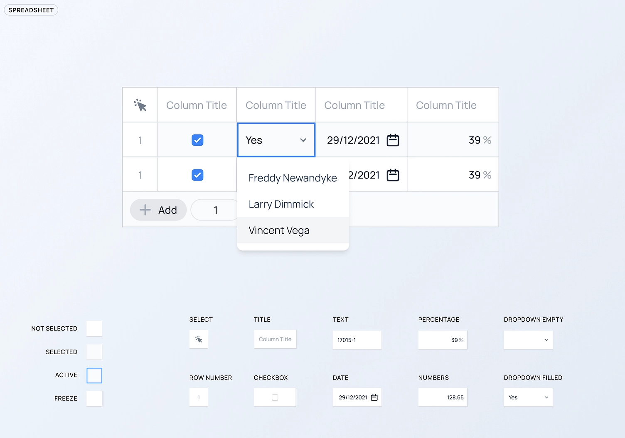Pick Freddy Newandyke from the options list

[x=293, y=178]
